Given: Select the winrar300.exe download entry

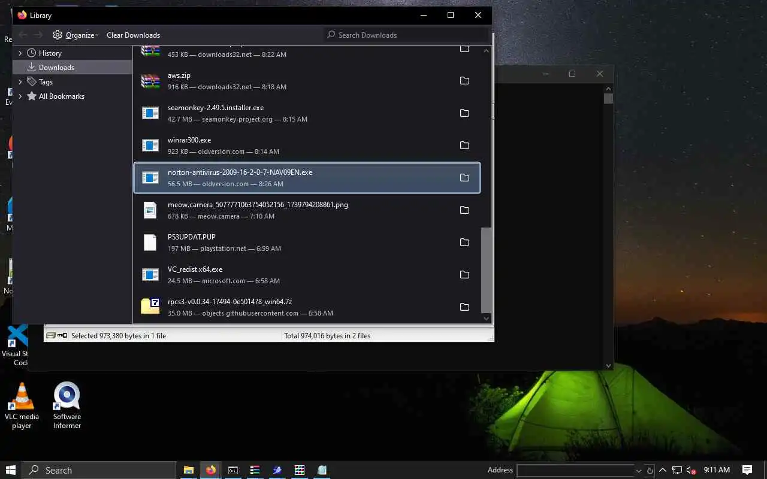Looking at the screenshot, I should [x=307, y=145].
